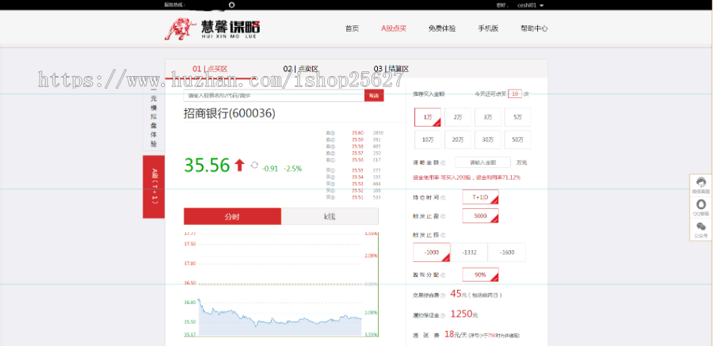Viewport: 713px width, 346px height.
Task: Select the 2万 amount option
Action: (458, 117)
